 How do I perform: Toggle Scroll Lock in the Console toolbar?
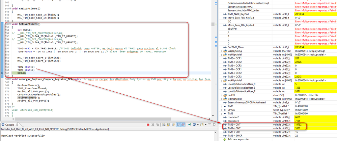tap(169, 125)
